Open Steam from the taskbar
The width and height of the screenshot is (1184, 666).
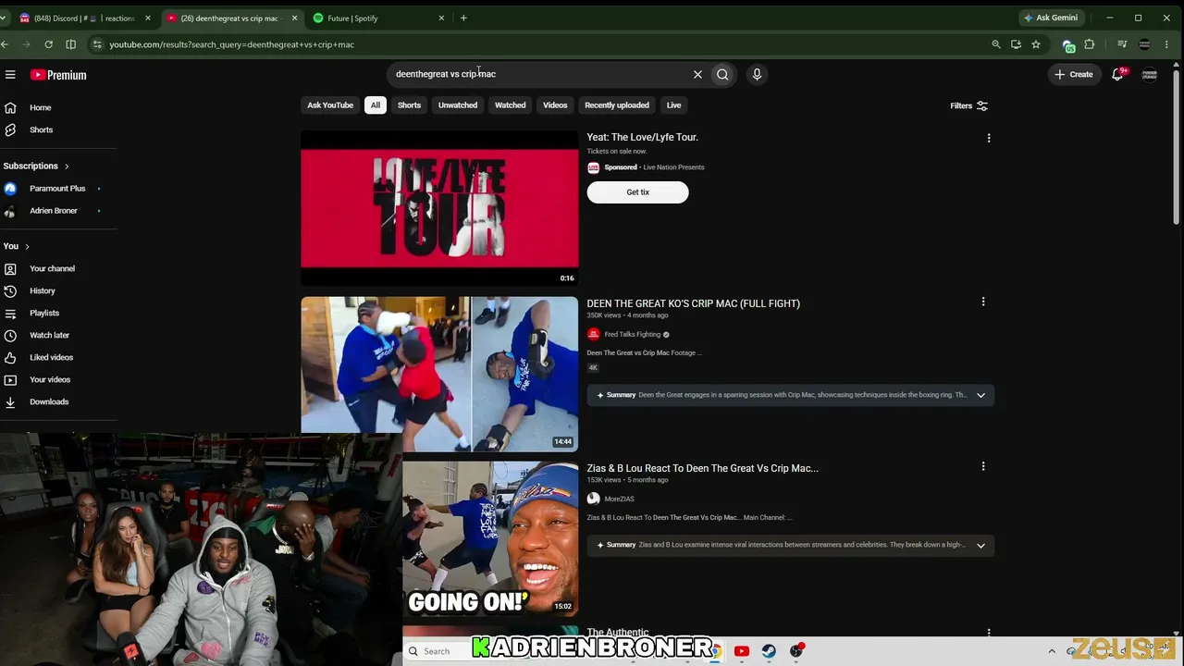pyautogui.click(x=769, y=651)
